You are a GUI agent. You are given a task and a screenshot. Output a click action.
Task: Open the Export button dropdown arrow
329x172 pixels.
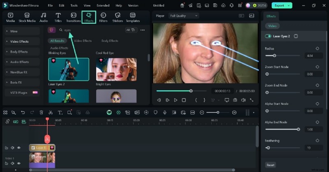289,5
